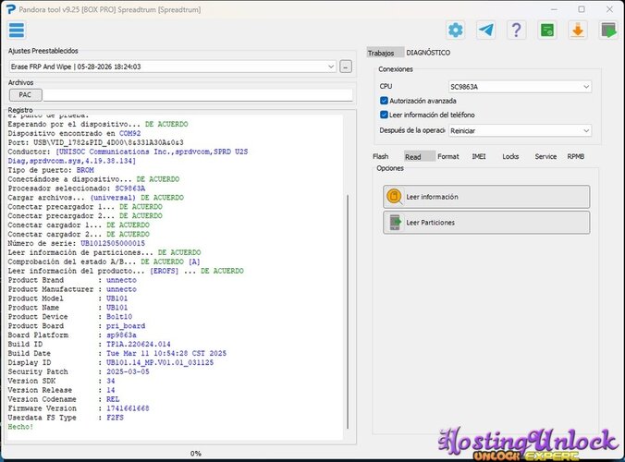Expand the Ajustes Preestablecidos dropdown

pos(331,67)
